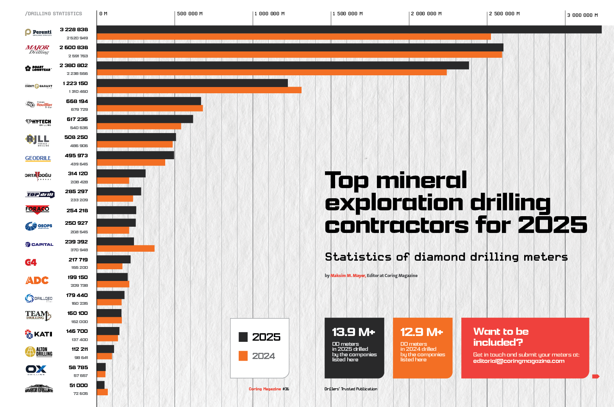Click the Team Drilling logo

click(38, 315)
